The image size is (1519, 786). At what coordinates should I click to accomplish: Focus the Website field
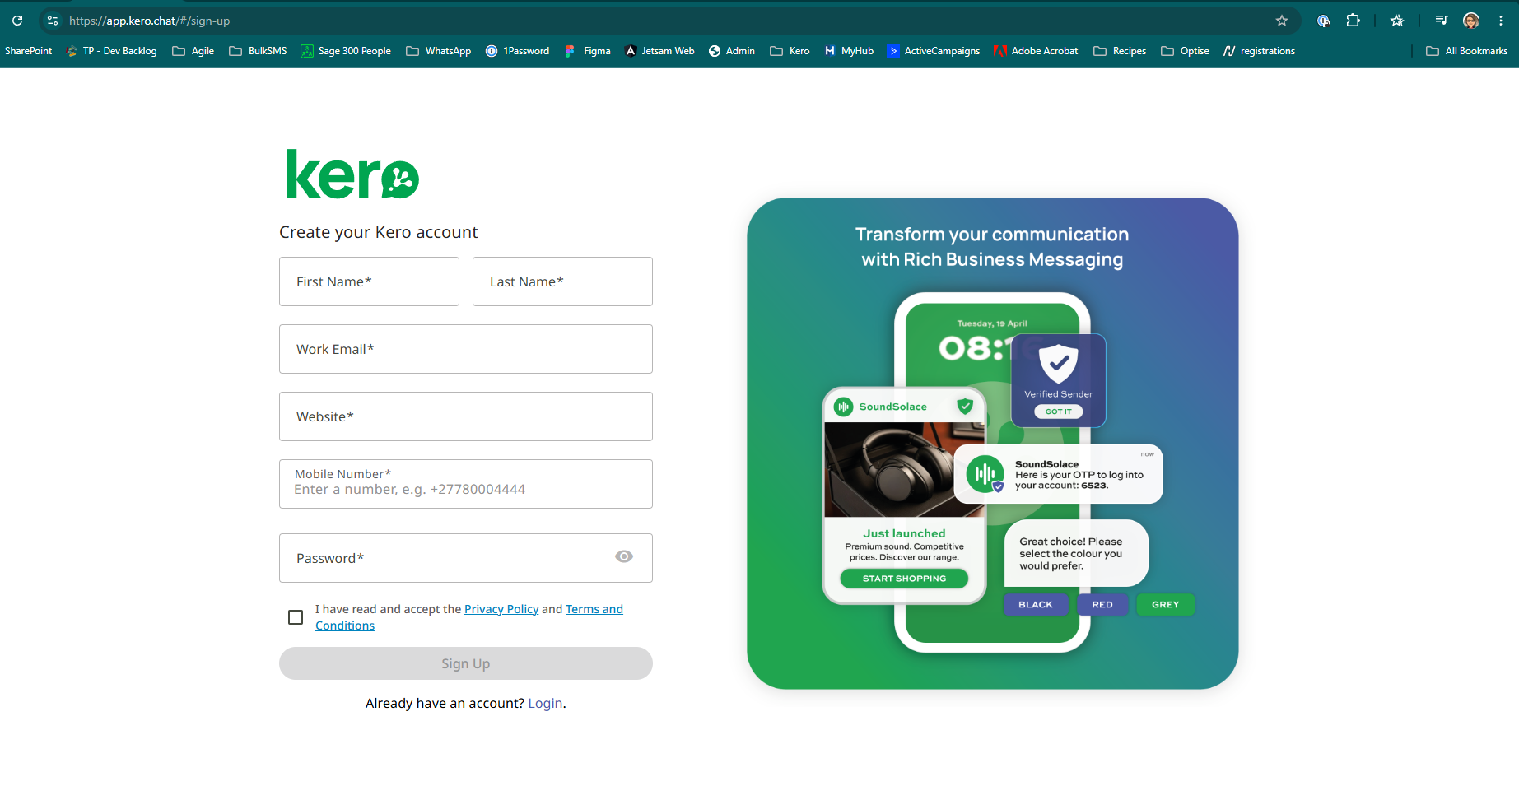click(x=466, y=416)
